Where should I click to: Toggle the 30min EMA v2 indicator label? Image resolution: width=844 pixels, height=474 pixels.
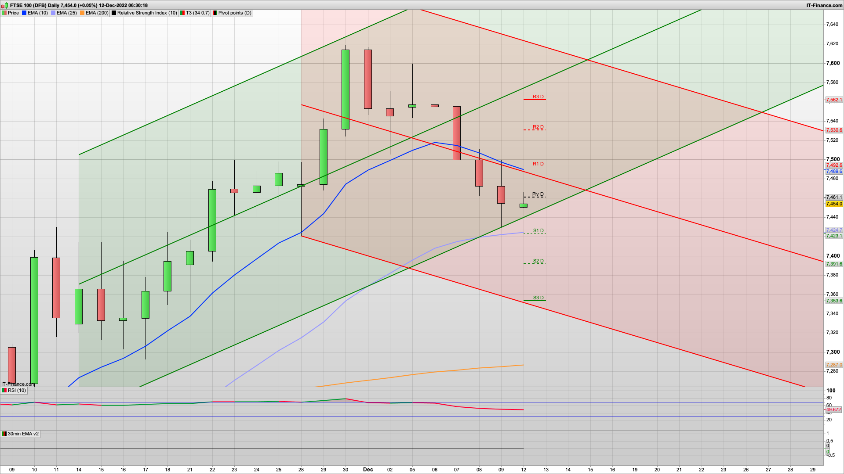21,434
